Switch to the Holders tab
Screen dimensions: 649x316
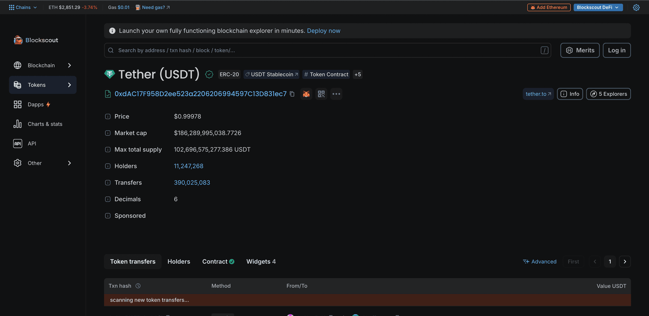(179, 262)
